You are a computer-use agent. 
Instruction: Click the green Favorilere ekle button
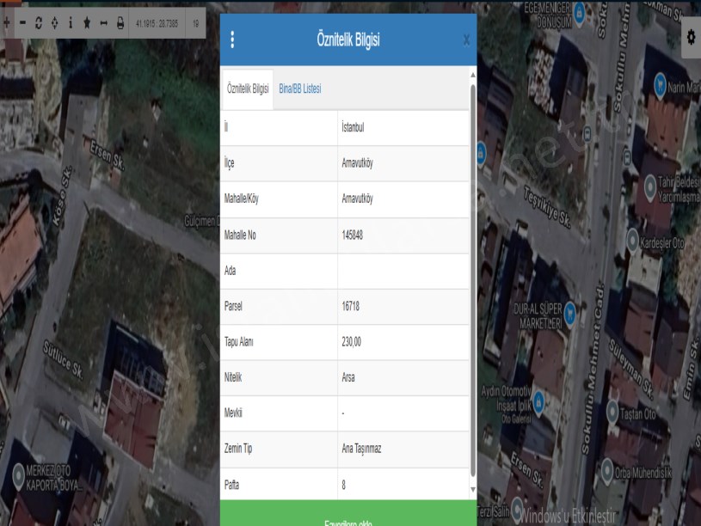[x=348, y=517]
